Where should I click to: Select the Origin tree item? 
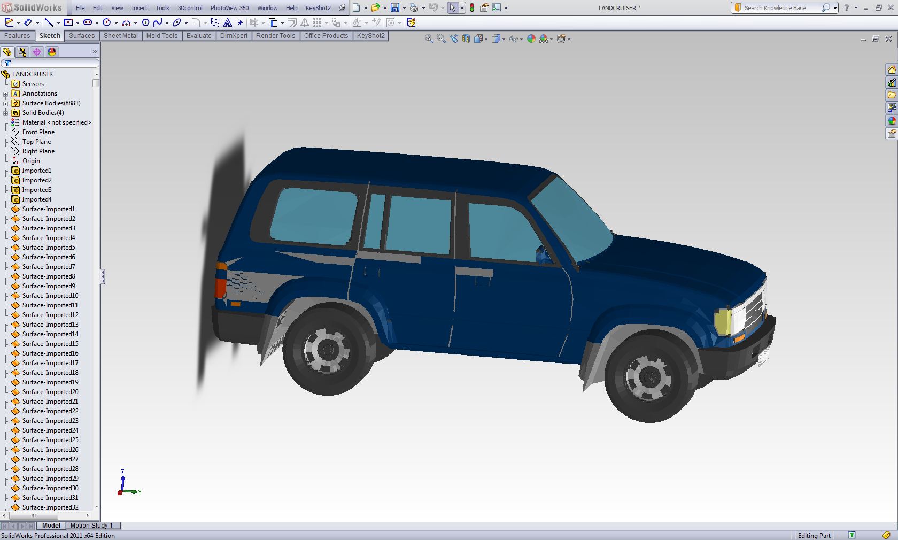coord(31,161)
